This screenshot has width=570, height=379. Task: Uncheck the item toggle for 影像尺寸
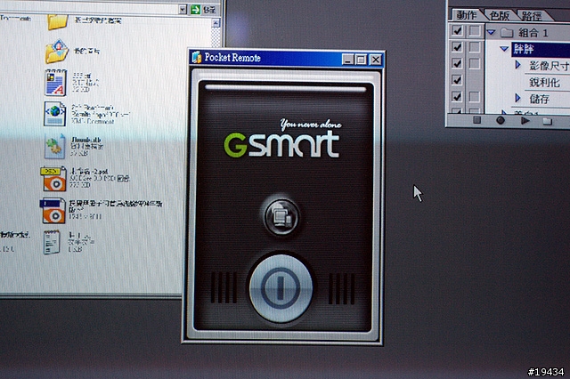tap(457, 63)
